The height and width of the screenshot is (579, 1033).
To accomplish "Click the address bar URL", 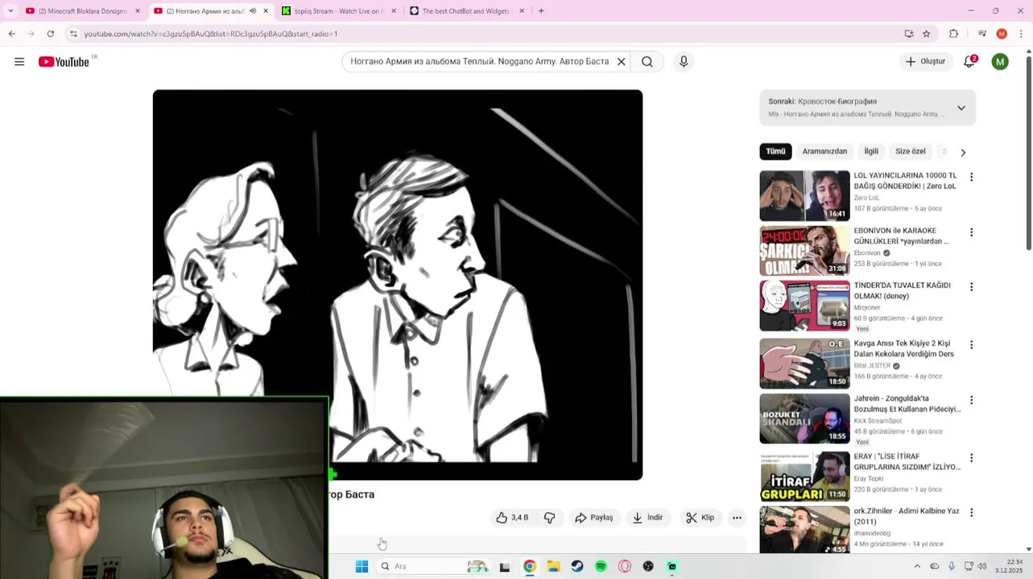I will click(211, 34).
